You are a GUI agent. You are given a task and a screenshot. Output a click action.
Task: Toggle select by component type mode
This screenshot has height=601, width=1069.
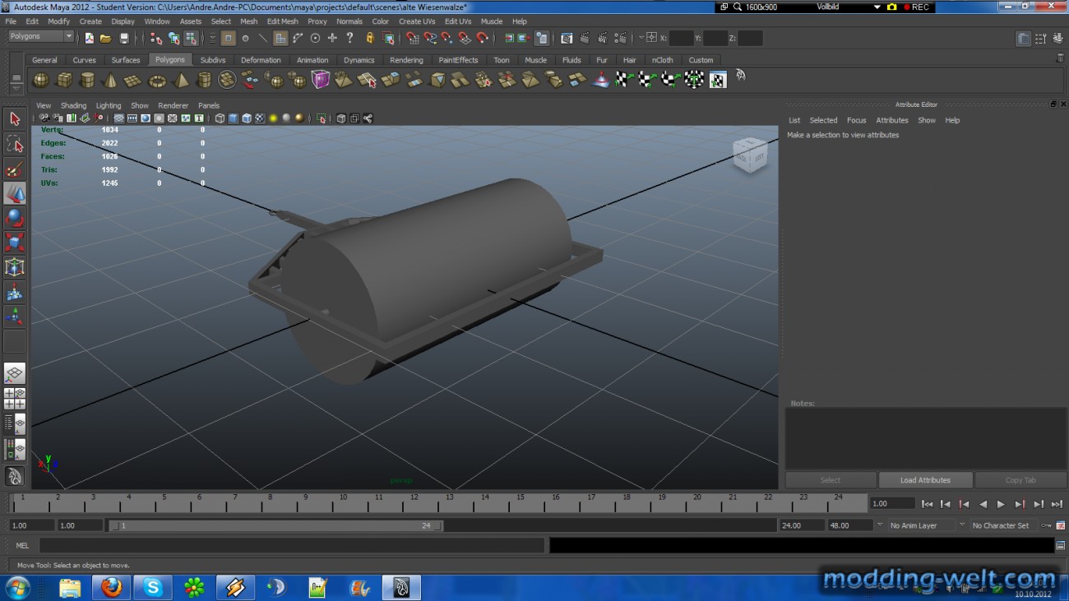click(191, 38)
